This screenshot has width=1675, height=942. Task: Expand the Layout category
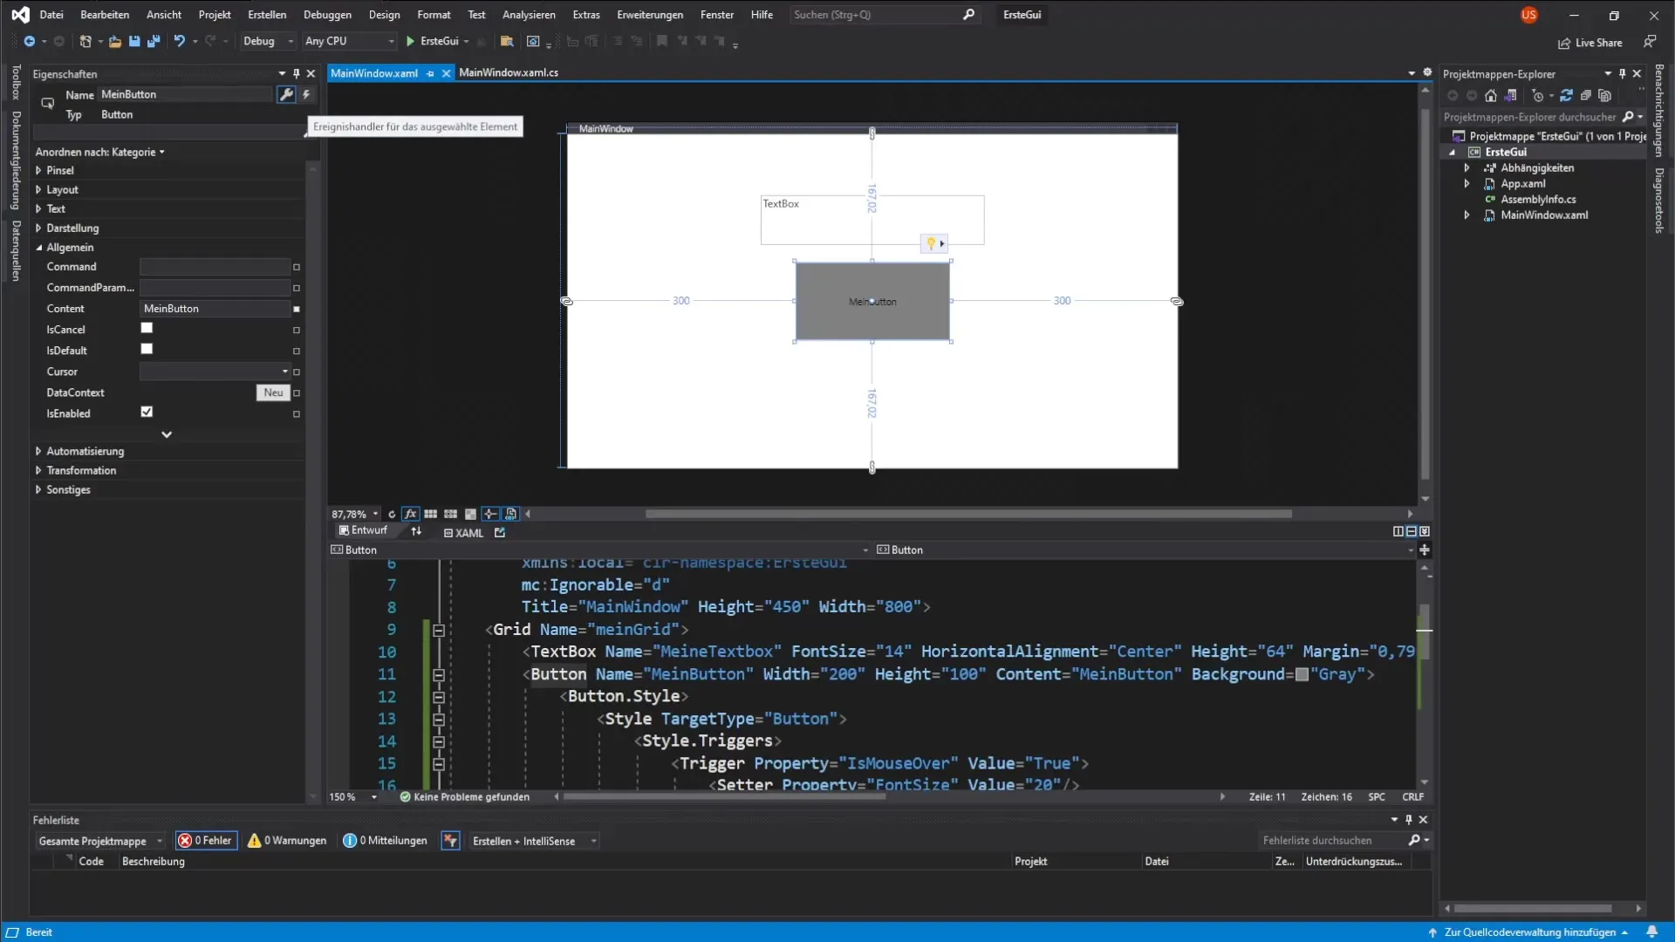[x=38, y=190]
